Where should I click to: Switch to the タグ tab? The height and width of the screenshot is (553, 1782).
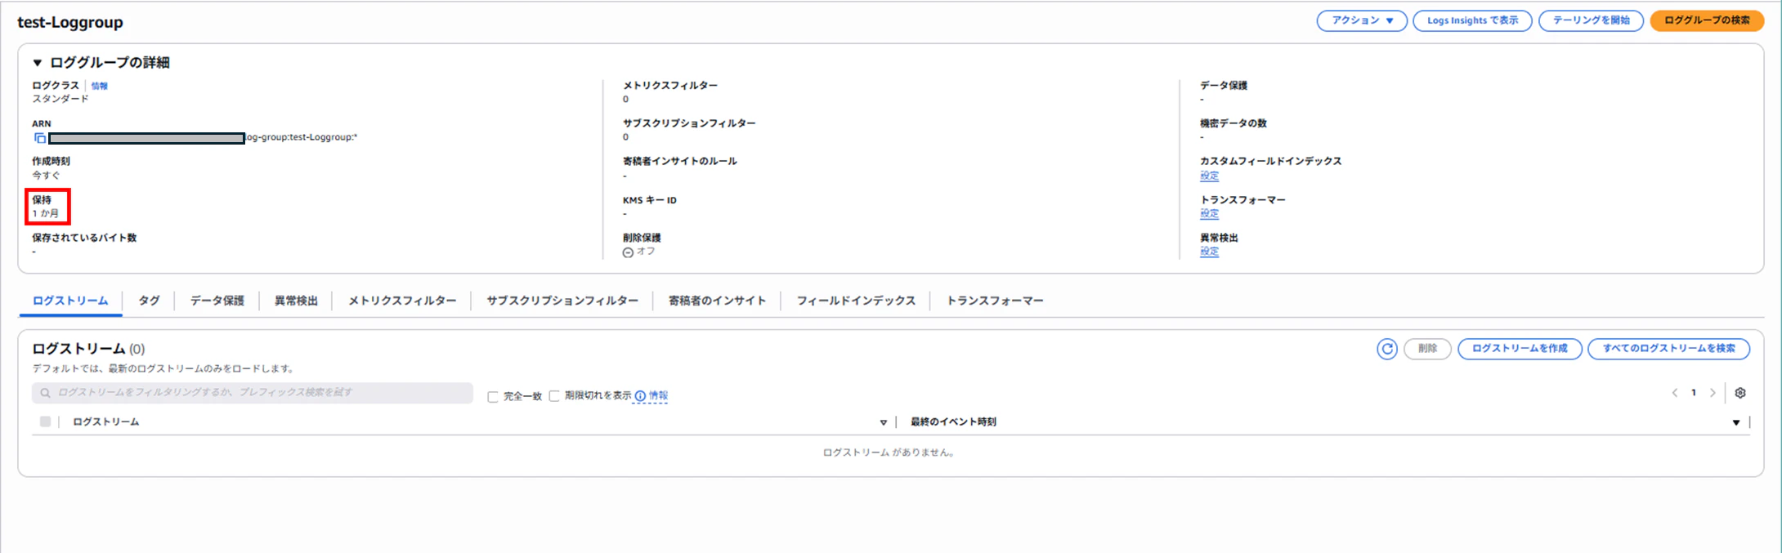[x=149, y=301]
